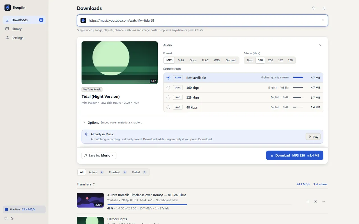Choose FLAC format
Screen dimensions: 359x224
(205, 60)
